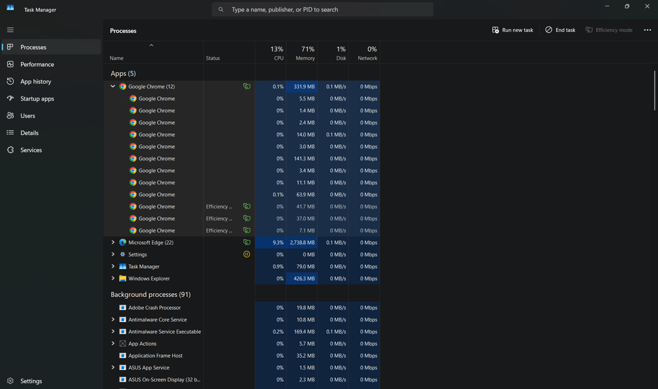Click the Run new task button
This screenshot has width=658, height=389.
(512, 30)
